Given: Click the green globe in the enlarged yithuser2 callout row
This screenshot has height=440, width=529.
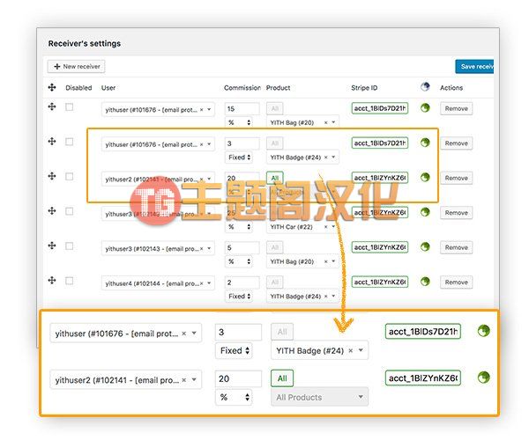Looking at the screenshot, I should click(484, 378).
